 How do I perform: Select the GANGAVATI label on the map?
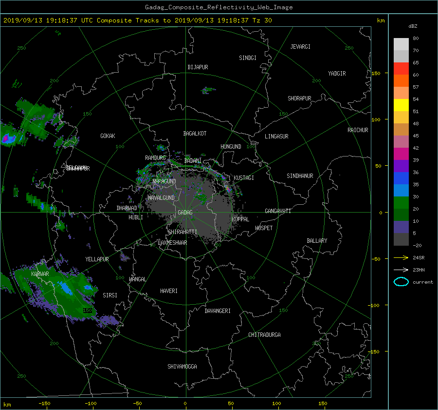pyautogui.click(x=278, y=211)
